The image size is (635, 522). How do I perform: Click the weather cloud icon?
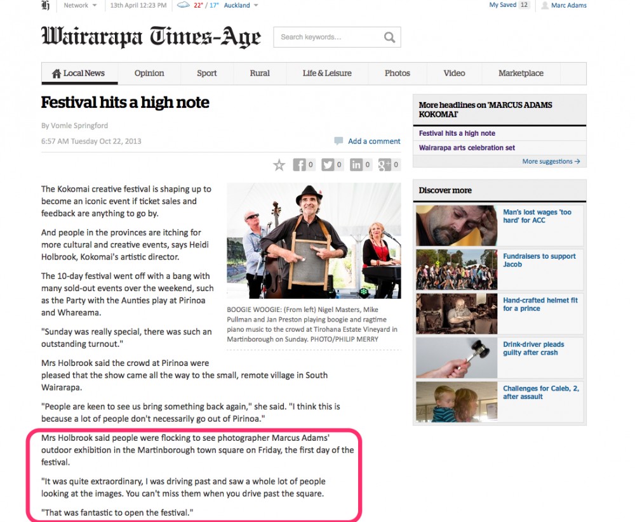183,5
